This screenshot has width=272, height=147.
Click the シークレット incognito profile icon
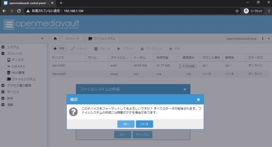click(246, 11)
